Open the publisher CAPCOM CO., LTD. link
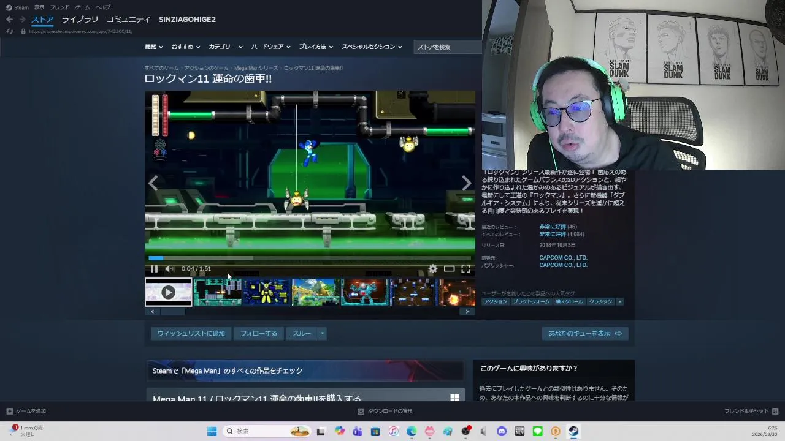 point(563,265)
